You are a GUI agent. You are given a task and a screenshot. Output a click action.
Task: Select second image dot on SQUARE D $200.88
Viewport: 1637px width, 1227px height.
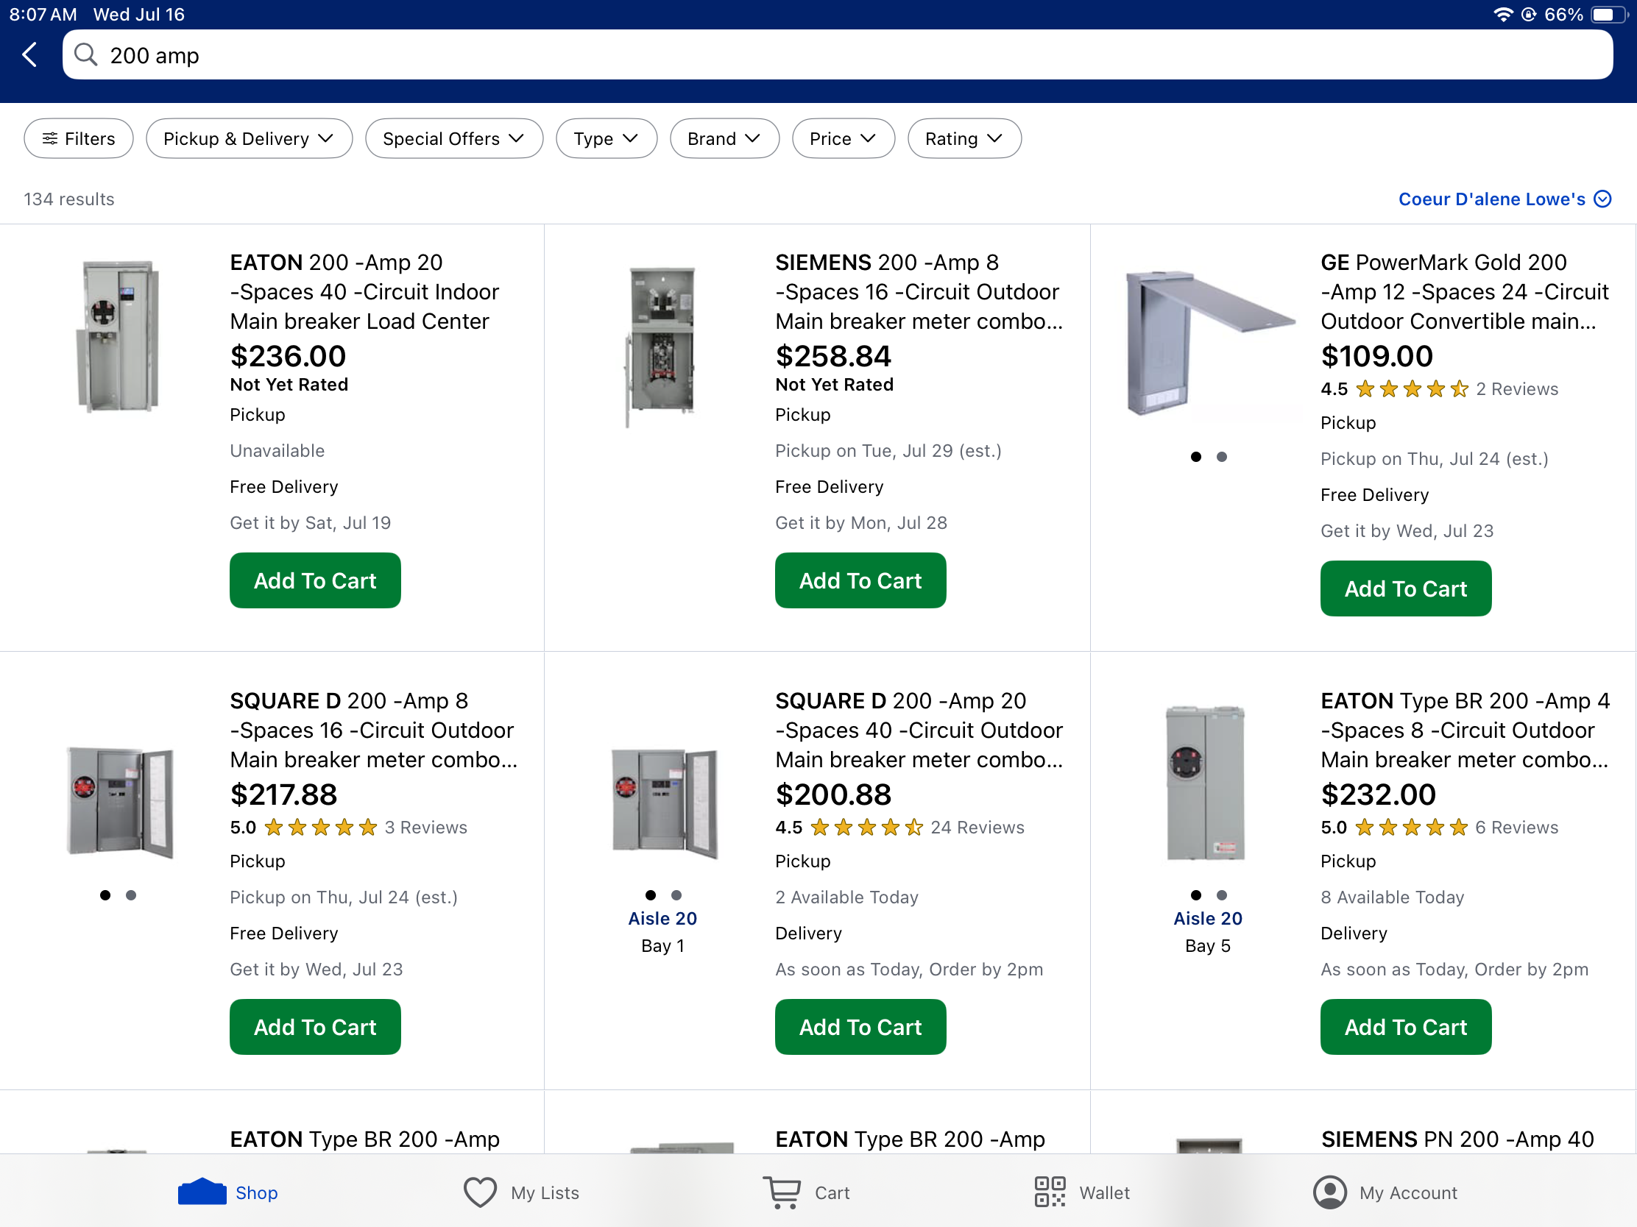coord(676,896)
